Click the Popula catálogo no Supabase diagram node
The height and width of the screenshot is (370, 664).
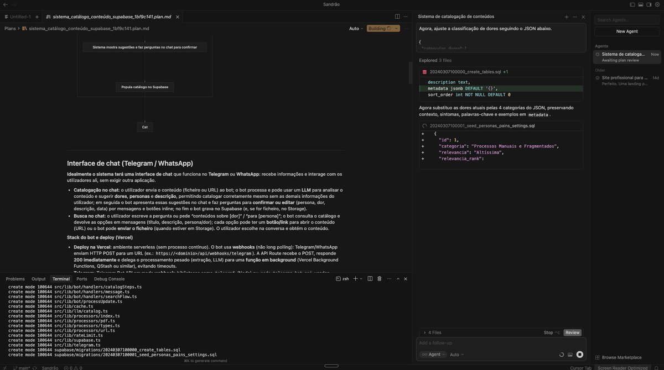145,87
